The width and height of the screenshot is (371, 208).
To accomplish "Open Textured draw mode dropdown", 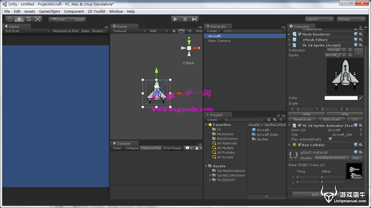I will tap(129, 31).
